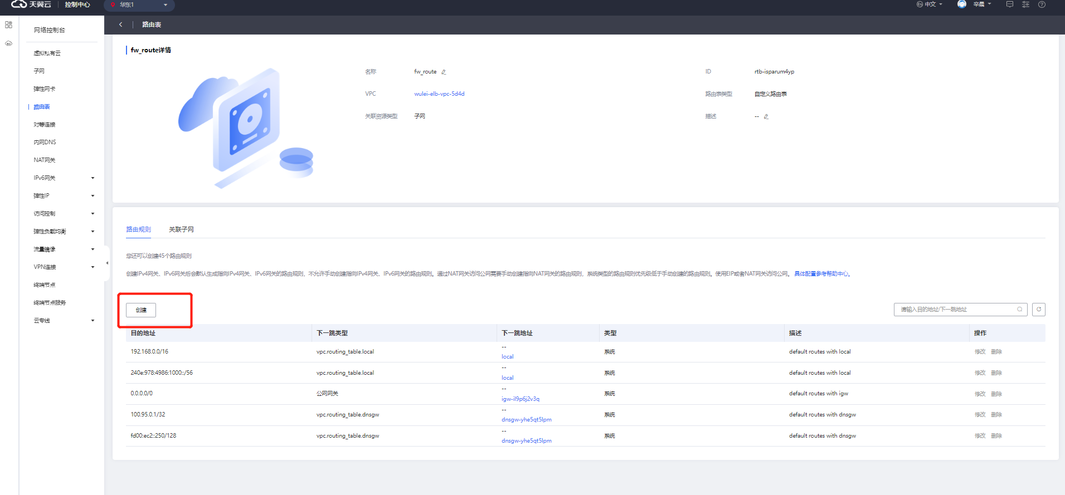This screenshot has width=1065, height=495.
Task: Click the back arrow beside 路由表 header
Action: [x=120, y=24]
